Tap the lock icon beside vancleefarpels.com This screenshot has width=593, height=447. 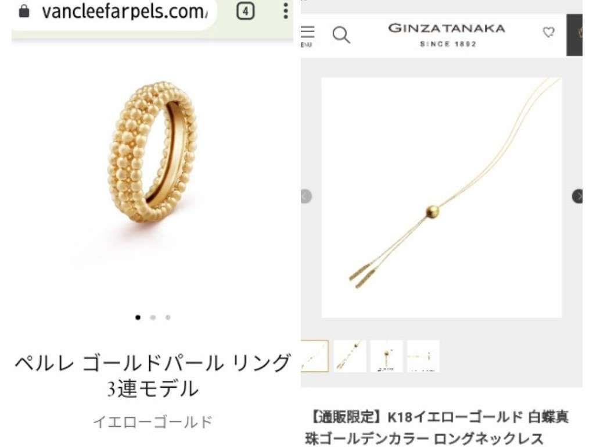point(24,11)
